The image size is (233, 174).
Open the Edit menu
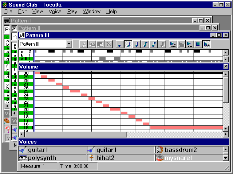coord(22,11)
